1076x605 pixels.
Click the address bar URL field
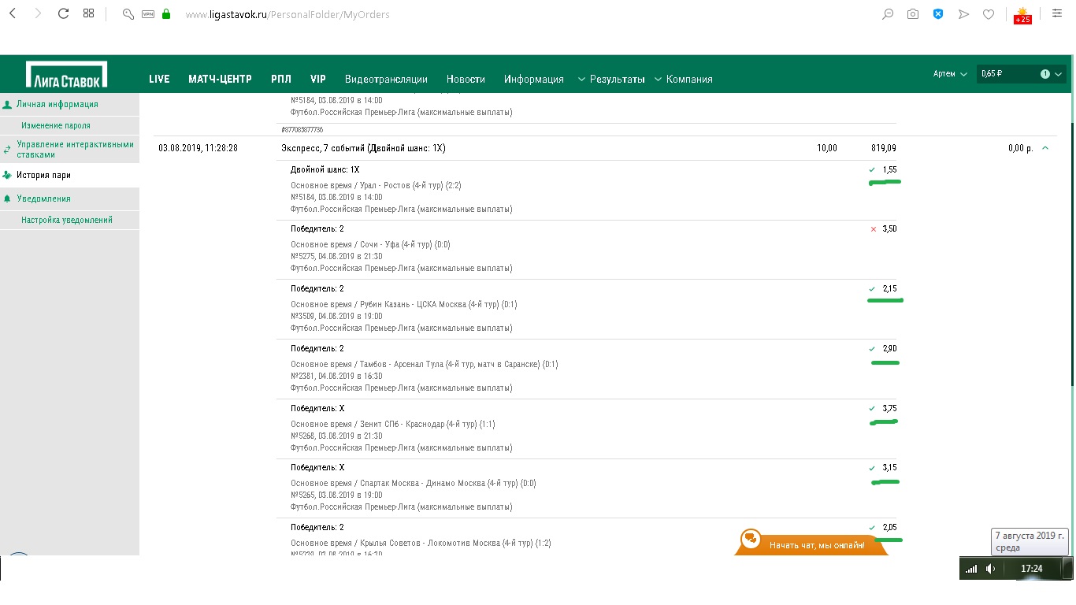point(288,14)
